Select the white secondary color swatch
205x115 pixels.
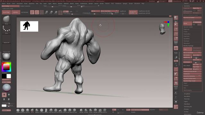[9, 76]
